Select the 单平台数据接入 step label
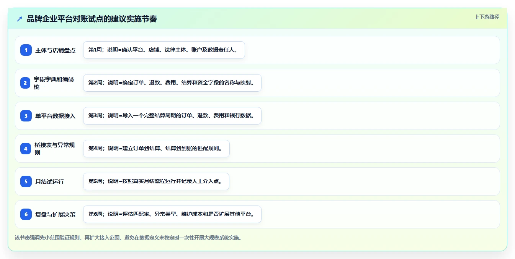 tap(56, 116)
